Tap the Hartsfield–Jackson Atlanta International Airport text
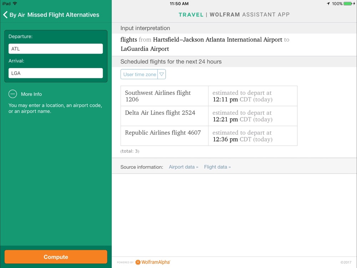 click(x=217, y=40)
